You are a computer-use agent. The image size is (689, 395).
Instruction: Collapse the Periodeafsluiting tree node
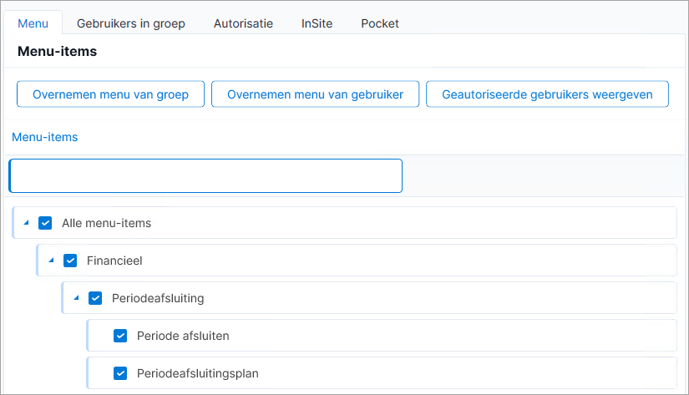pyautogui.click(x=77, y=298)
